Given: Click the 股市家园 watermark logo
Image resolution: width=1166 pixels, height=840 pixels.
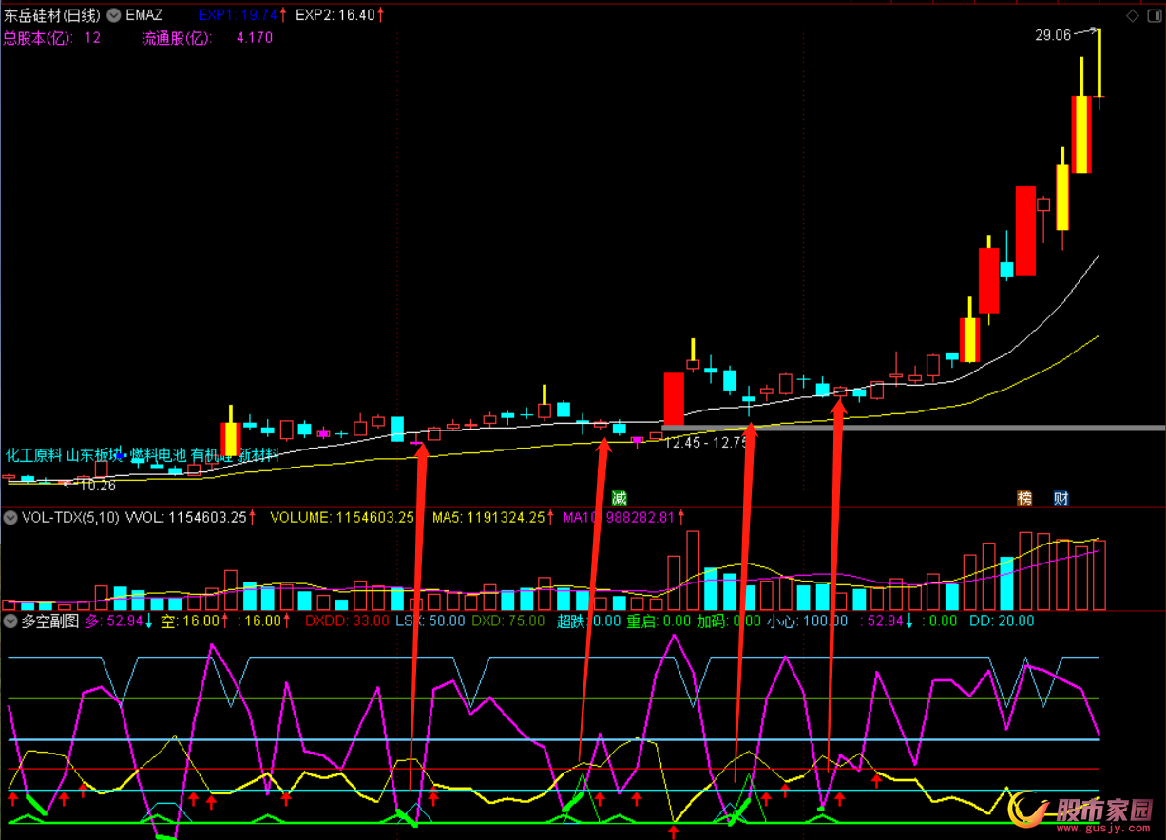Looking at the screenshot, I should 1081,811.
